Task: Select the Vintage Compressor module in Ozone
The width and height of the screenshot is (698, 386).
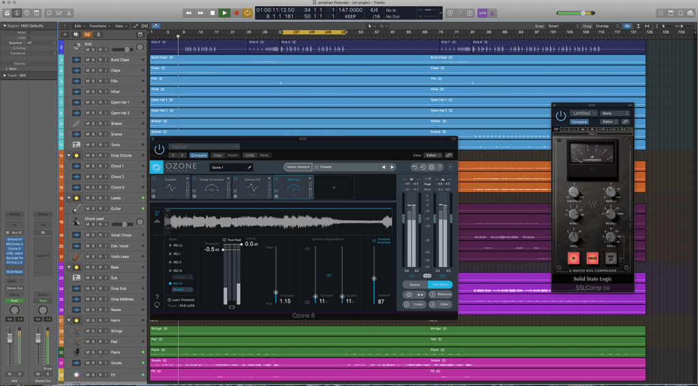Action: (211, 187)
